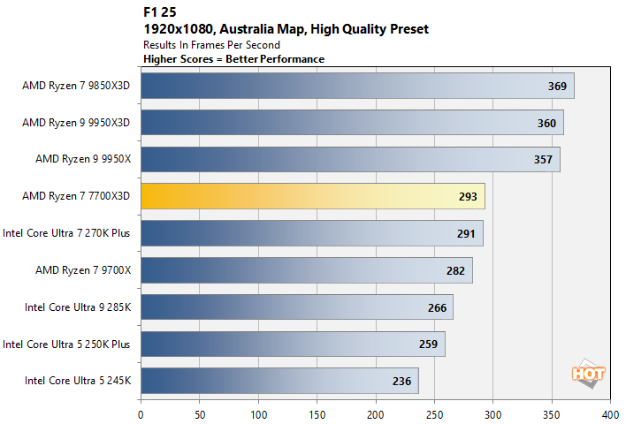Image resolution: width=626 pixels, height=424 pixels.
Task: Click the 357 score value
Action: [543, 160]
